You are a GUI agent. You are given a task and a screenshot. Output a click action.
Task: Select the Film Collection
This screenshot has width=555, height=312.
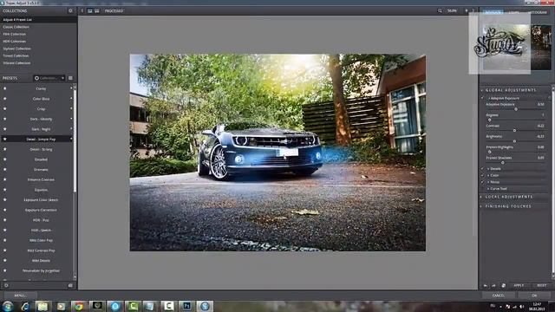(15, 35)
